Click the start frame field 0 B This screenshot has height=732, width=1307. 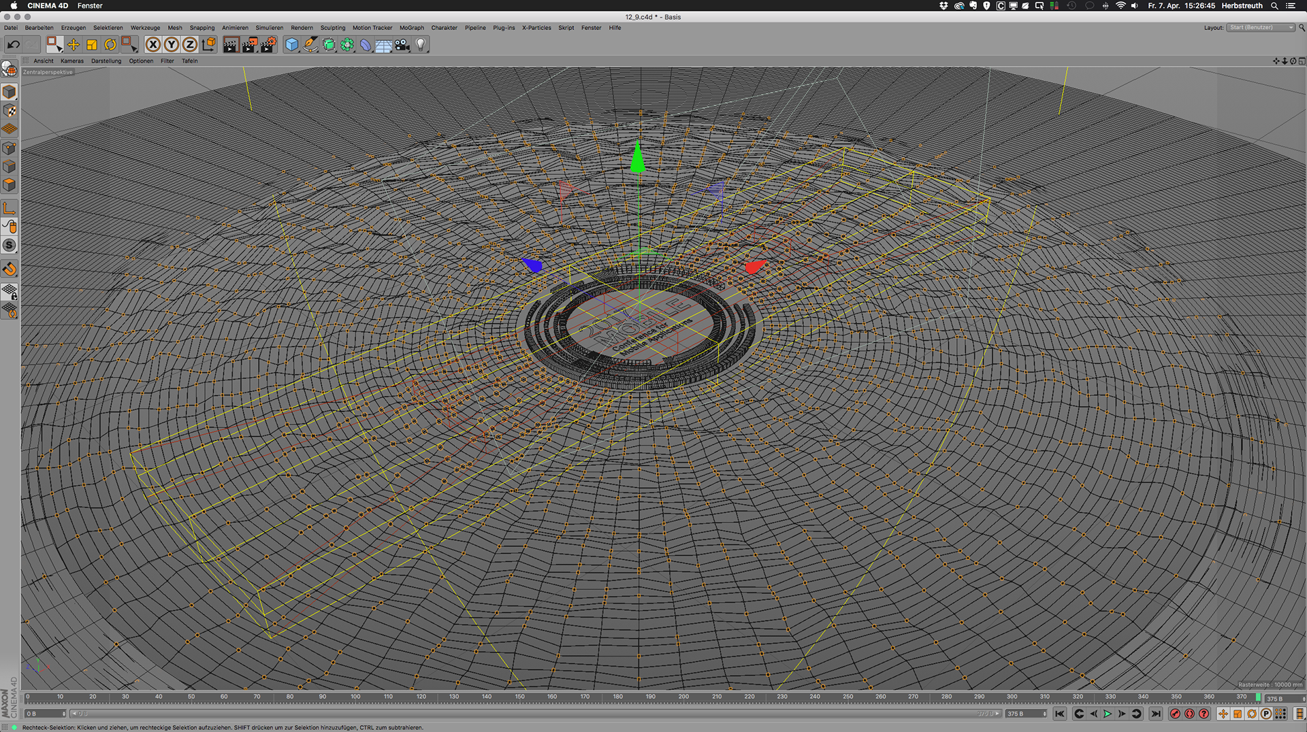(45, 714)
